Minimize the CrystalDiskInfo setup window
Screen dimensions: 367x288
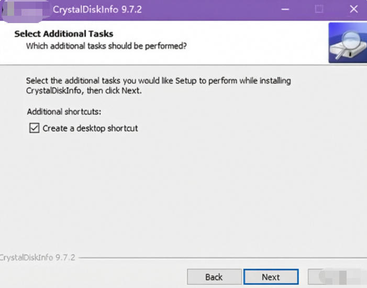tap(285, 9)
